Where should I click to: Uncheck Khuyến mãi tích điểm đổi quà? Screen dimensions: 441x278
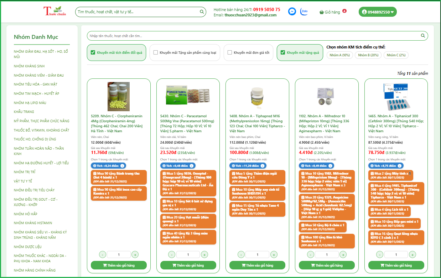pos(93,52)
